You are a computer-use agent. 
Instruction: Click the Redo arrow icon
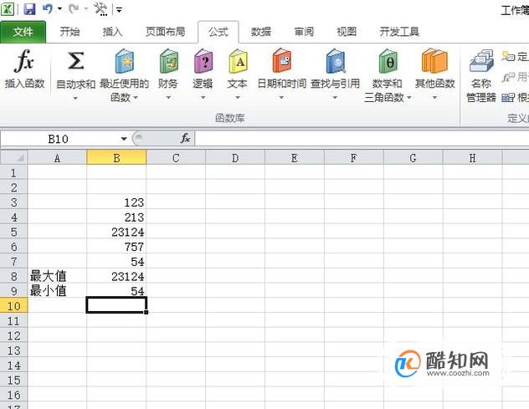[73, 8]
